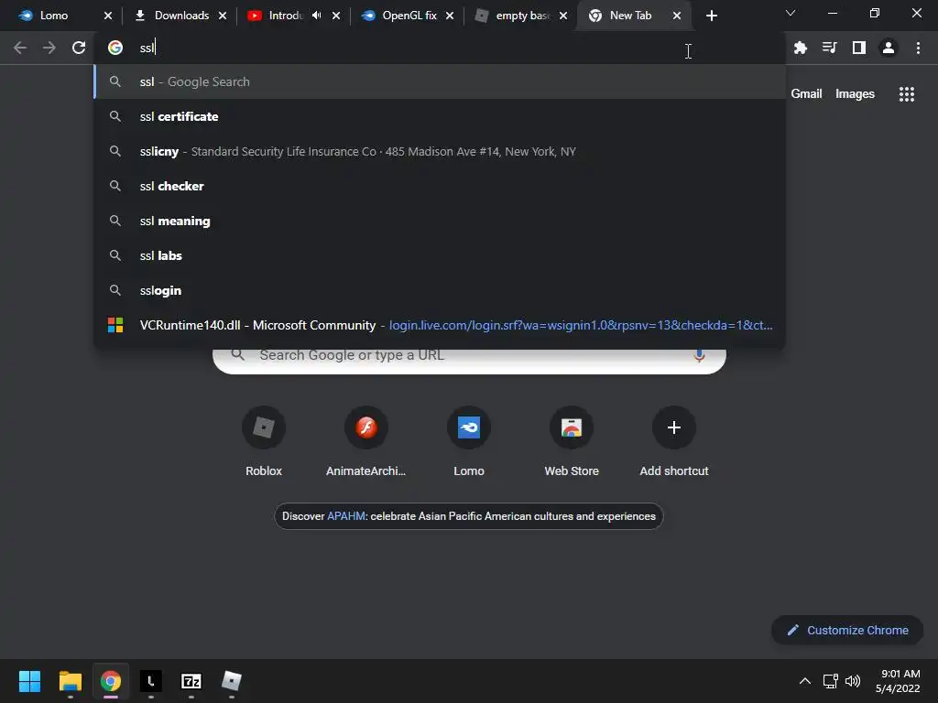Screen dimensions: 938x703
Task: Open the Gmail link
Action: (806, 94)
